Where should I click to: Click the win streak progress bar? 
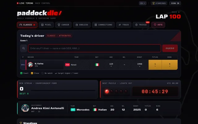coord(63,91)
